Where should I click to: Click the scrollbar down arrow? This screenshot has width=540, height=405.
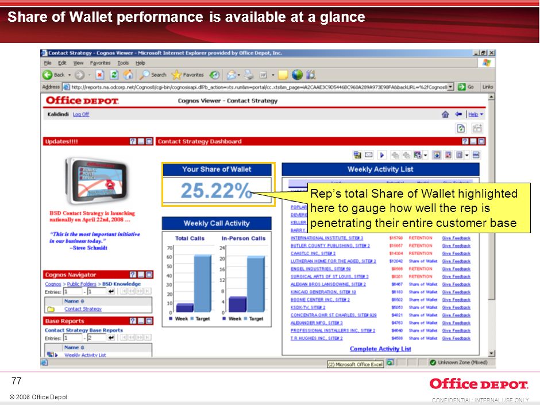[491, 354]
